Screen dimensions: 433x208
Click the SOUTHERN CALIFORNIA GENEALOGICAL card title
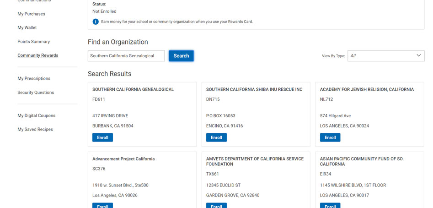tap(133, 90)
